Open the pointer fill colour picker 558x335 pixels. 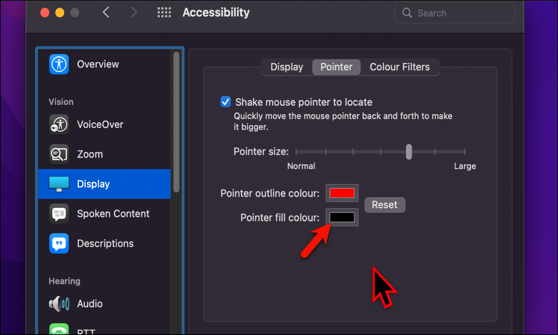point(342,217)
